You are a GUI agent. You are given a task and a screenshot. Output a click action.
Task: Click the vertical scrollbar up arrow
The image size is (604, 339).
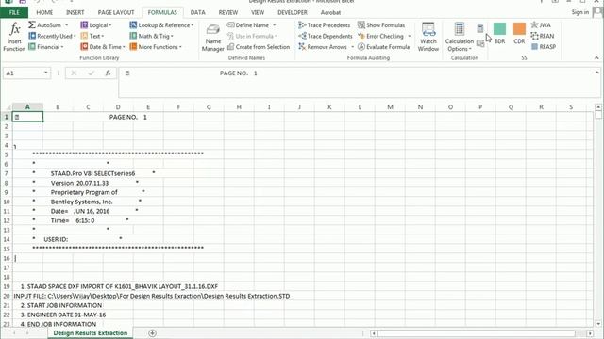tap(598, 107)
